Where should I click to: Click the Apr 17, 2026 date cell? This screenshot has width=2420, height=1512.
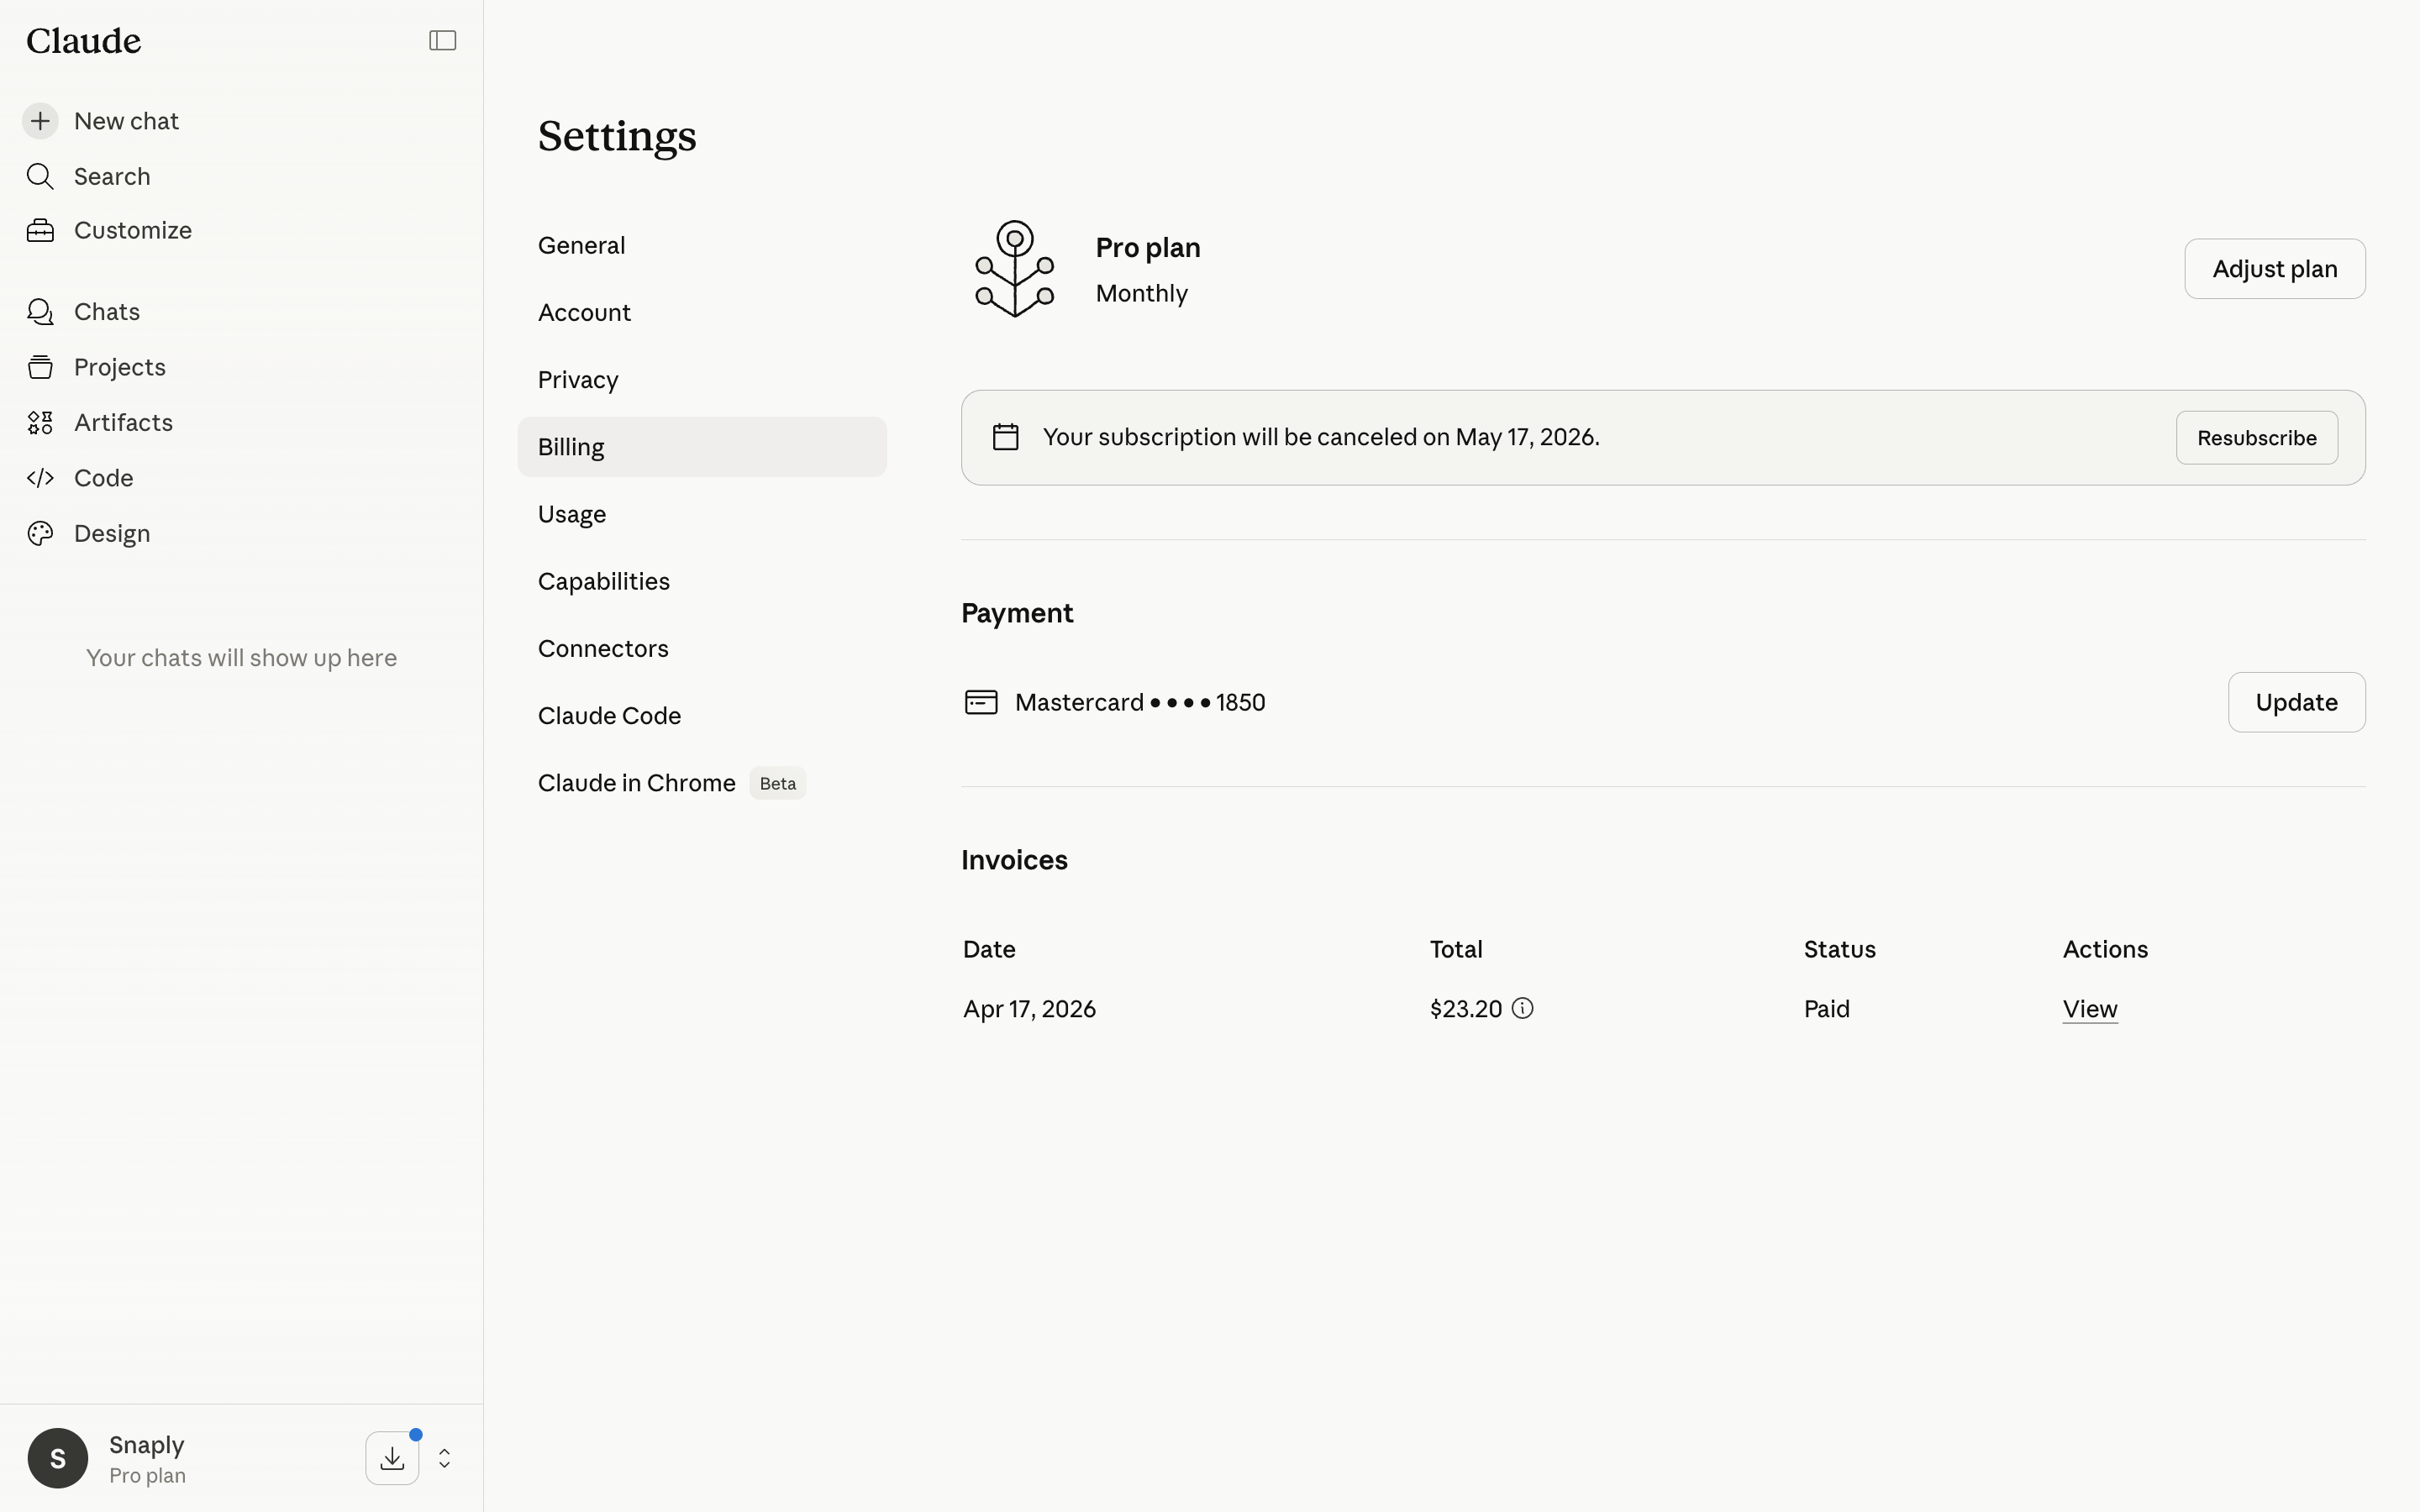coord(1029,1009)
